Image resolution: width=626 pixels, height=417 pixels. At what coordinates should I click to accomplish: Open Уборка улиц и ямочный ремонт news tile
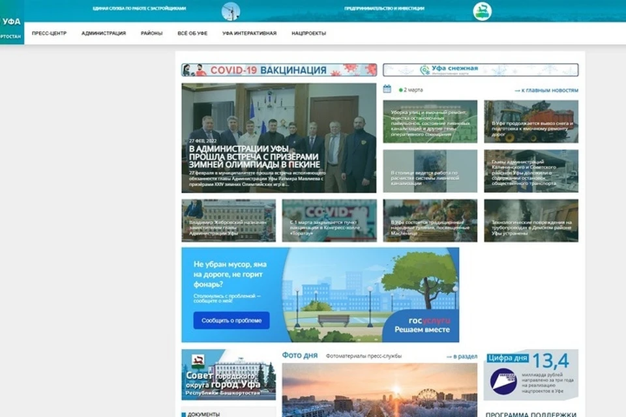430,122
